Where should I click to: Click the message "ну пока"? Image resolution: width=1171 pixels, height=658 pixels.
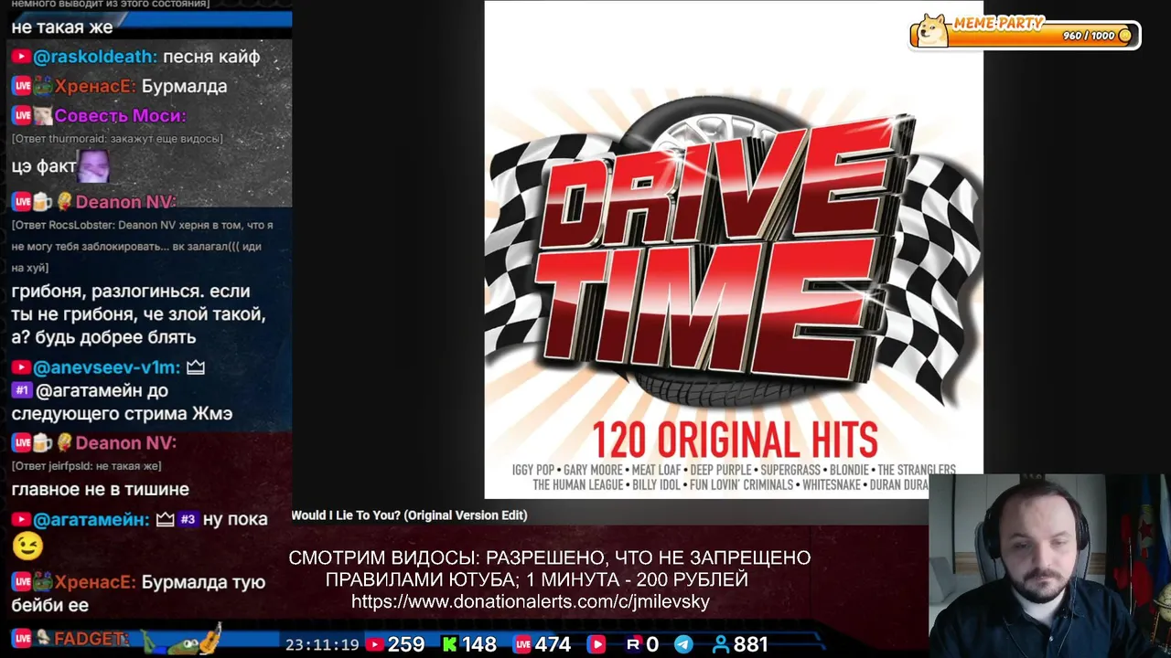235,519
